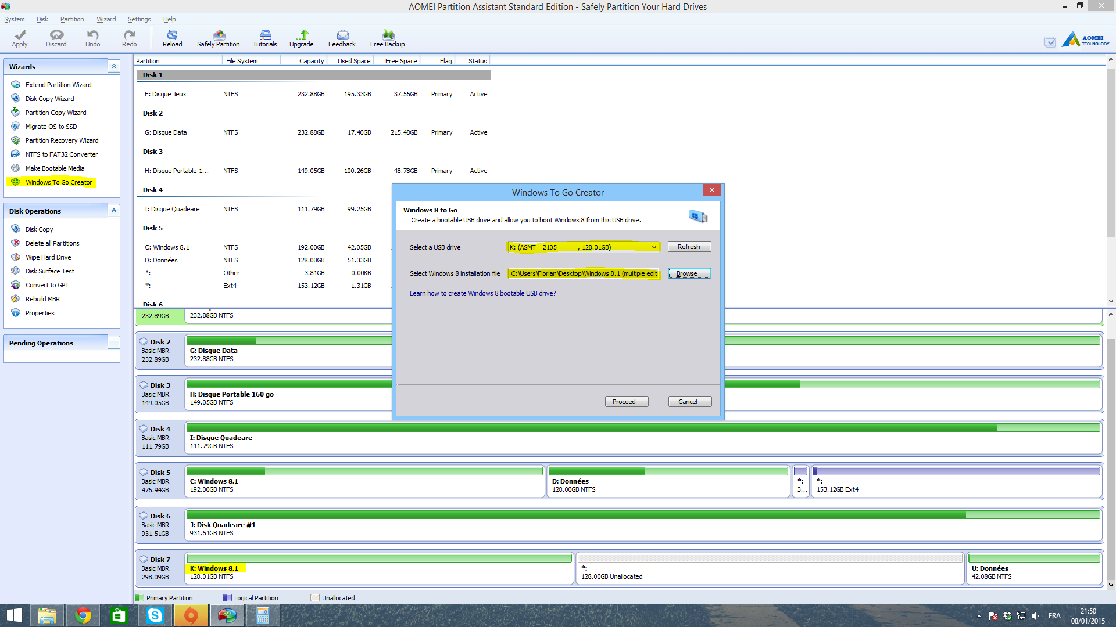The height and width of the screenshot is (627, 1116).
Task: Open Tutorials from the toolbar
Action: [265, 38]
